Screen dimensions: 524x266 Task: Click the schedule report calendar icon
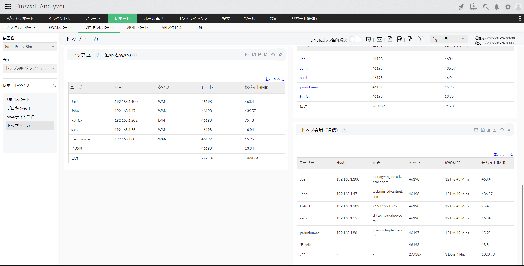tap(368, 39)
